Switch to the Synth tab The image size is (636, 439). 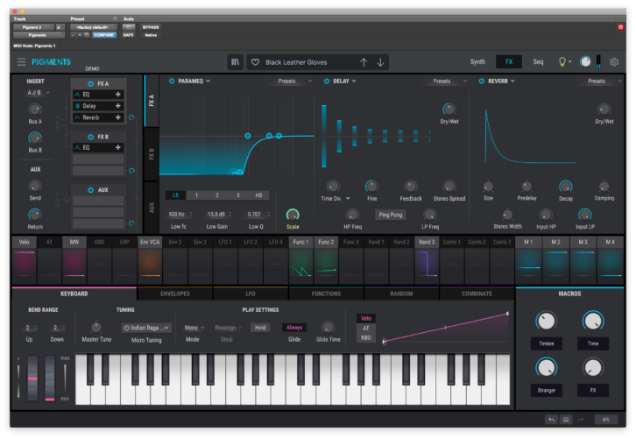pyautogui.click(x=477, y=61)
